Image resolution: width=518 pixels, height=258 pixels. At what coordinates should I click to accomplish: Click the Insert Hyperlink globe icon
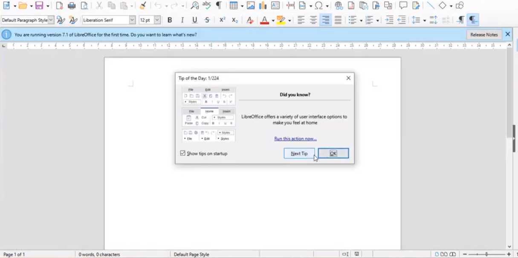[339, 6]
